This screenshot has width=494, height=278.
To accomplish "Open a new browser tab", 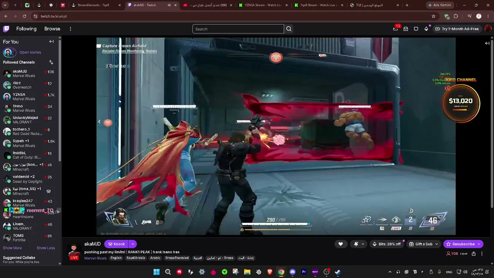I will point(407,5).
